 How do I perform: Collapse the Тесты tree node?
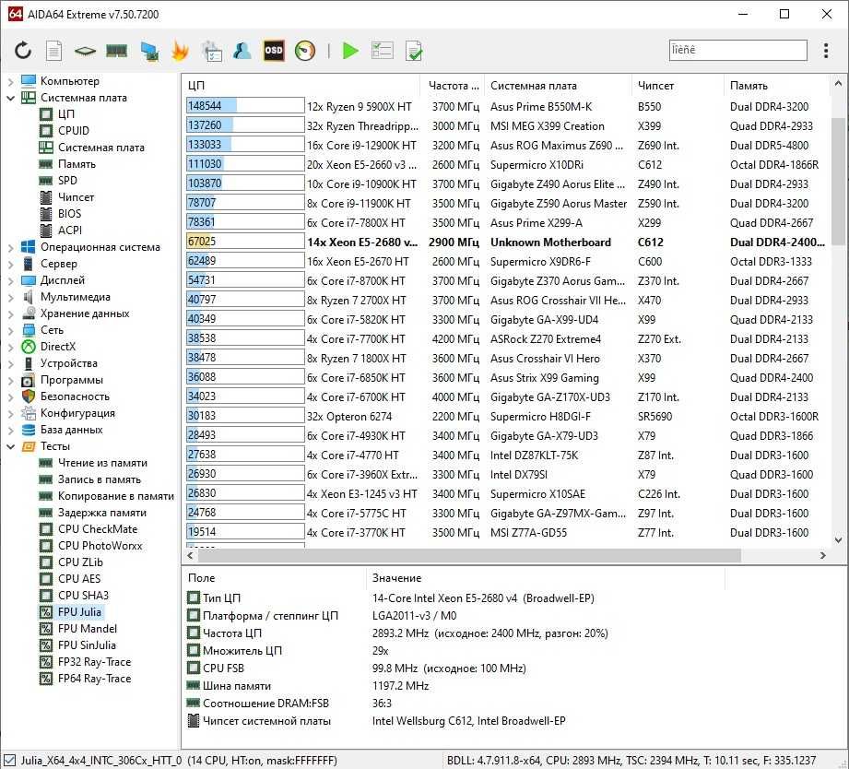click(x=10, y=447)
